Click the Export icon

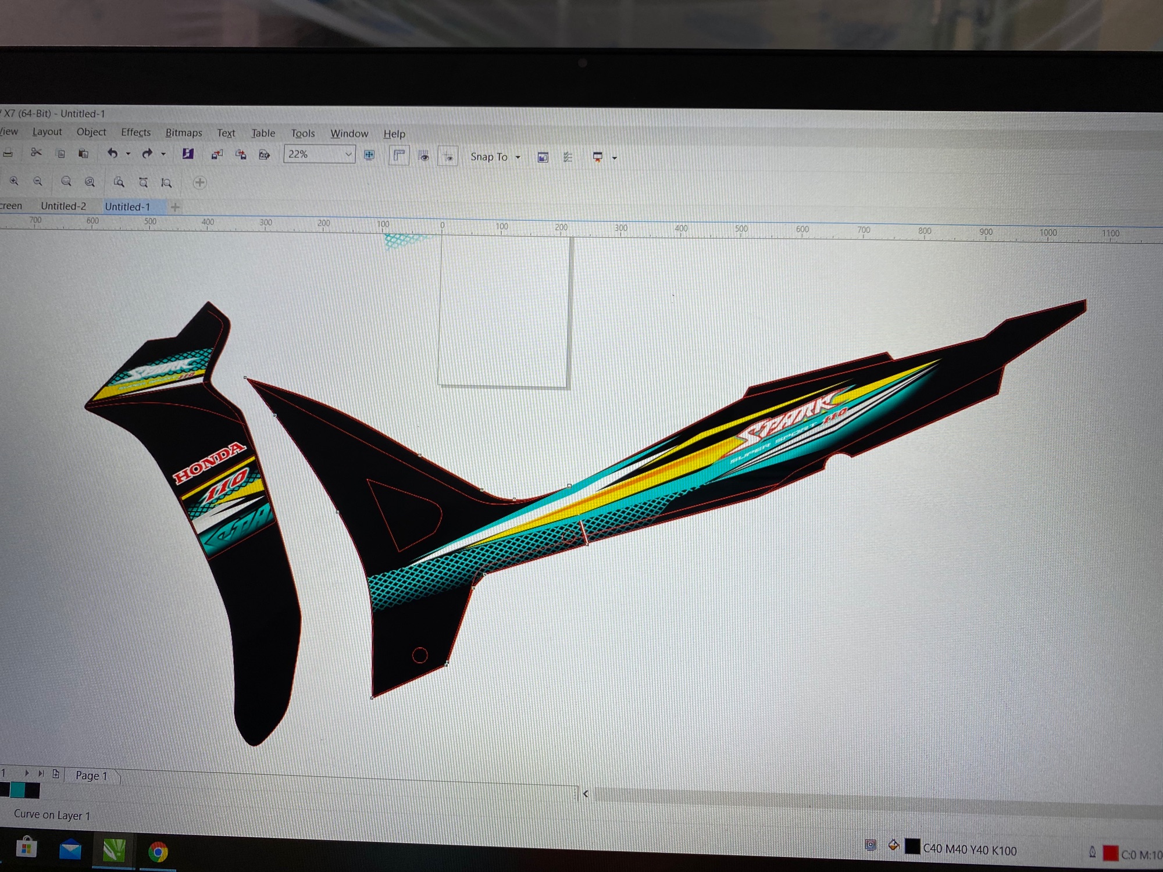[241, 154]
